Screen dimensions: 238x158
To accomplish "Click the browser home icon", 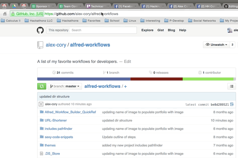I will click(5, 14).
